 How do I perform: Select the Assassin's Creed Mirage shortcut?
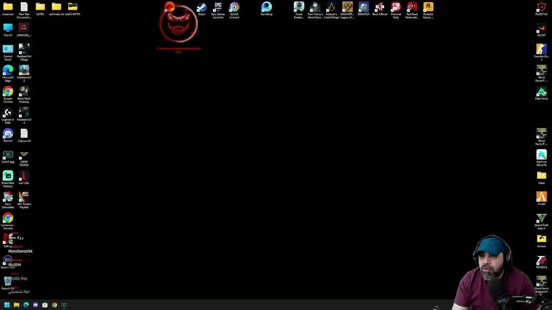coord(331,10)
